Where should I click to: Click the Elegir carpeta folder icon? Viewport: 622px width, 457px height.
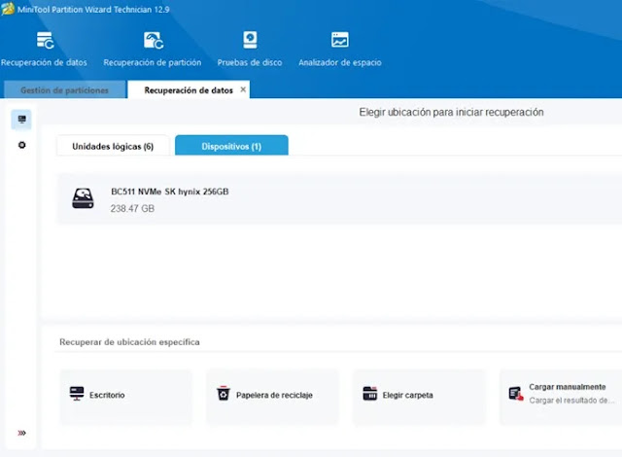[x=369, y=394]
